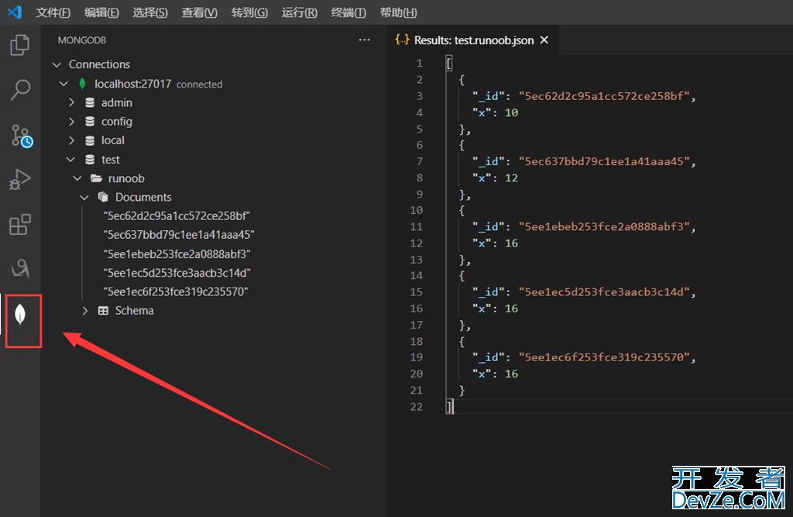Open the 帮助(H) menu
Screen dimensions: 793x517
[x=399, y=12]
